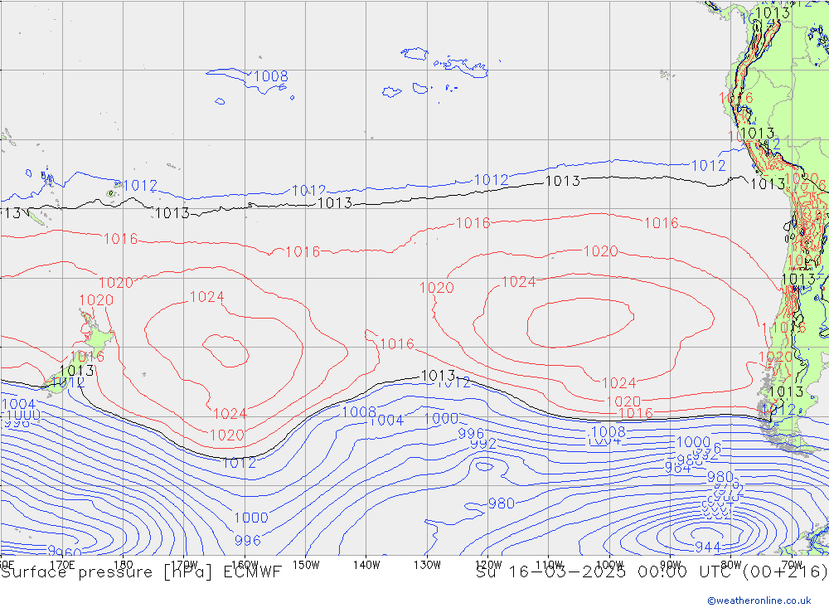Select the "140W" longitude axis label
Image resolution: width=829 pixels, height=608 pixels.
(x=366, y=565)
